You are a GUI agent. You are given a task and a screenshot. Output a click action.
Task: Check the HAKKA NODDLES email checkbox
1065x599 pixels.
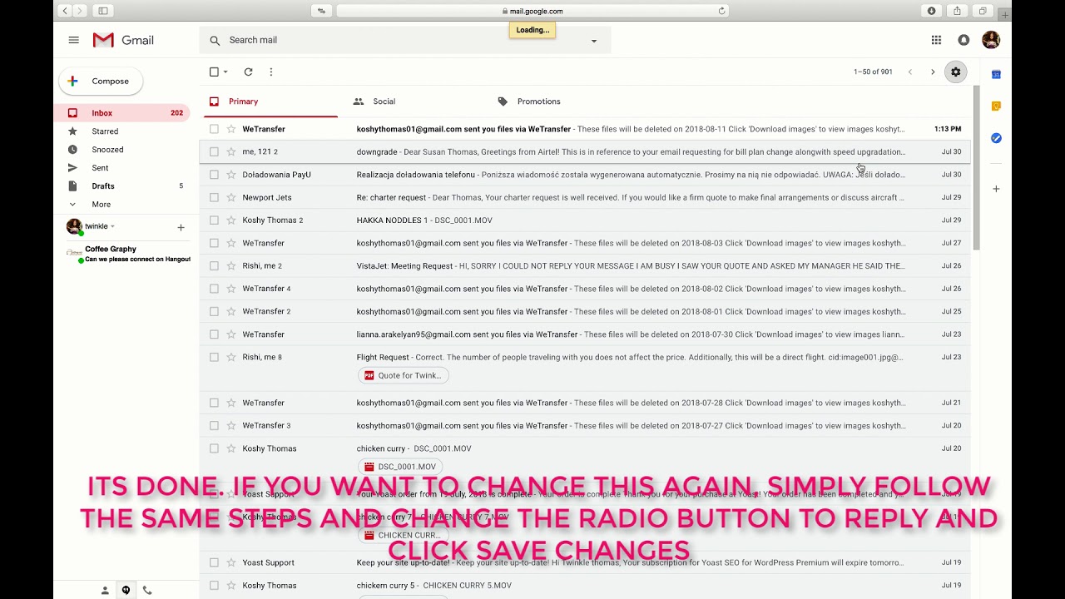[x=214, y=220]
